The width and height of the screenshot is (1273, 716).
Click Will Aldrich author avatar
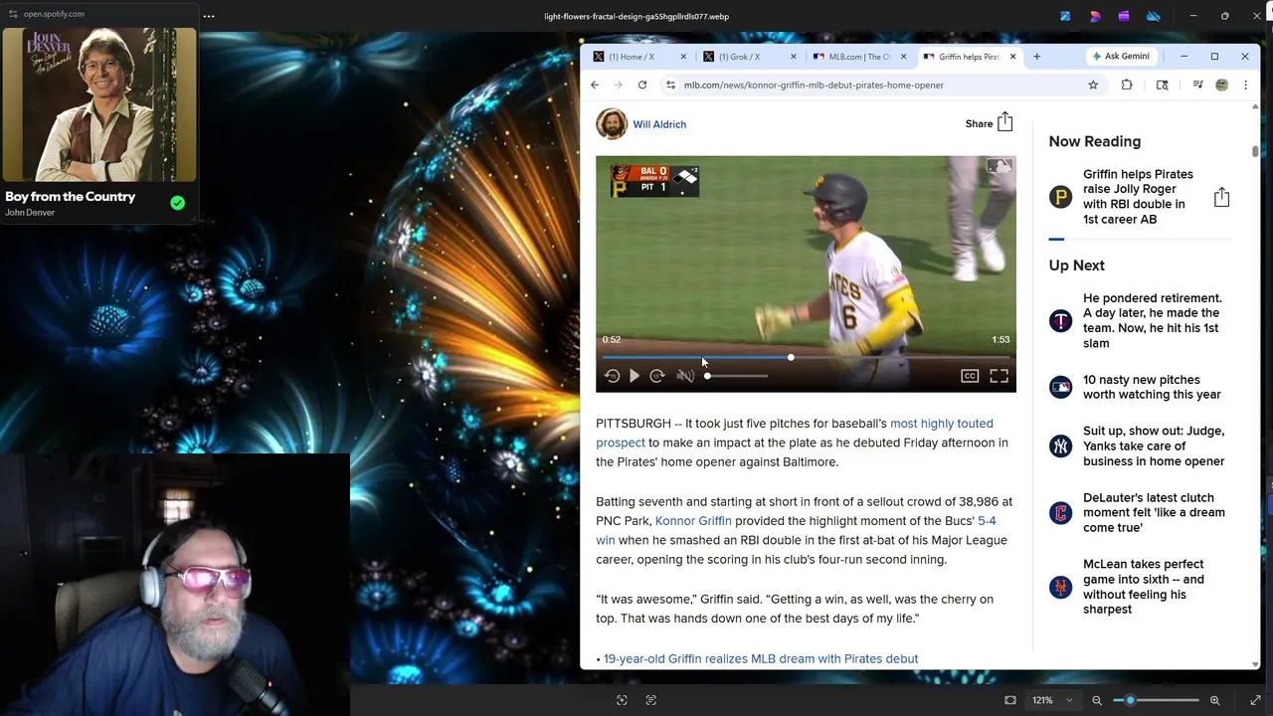point(612,124)
